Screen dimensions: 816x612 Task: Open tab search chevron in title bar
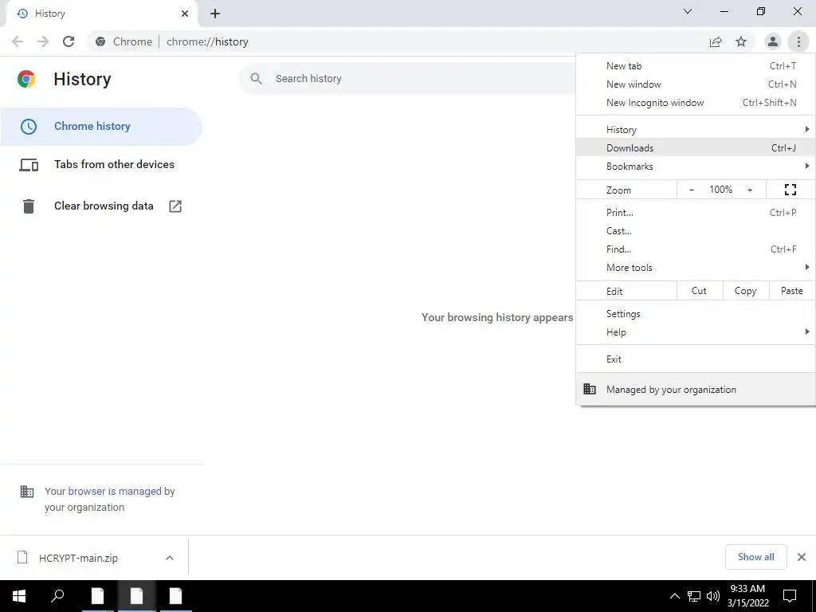[x=688, y=11]
